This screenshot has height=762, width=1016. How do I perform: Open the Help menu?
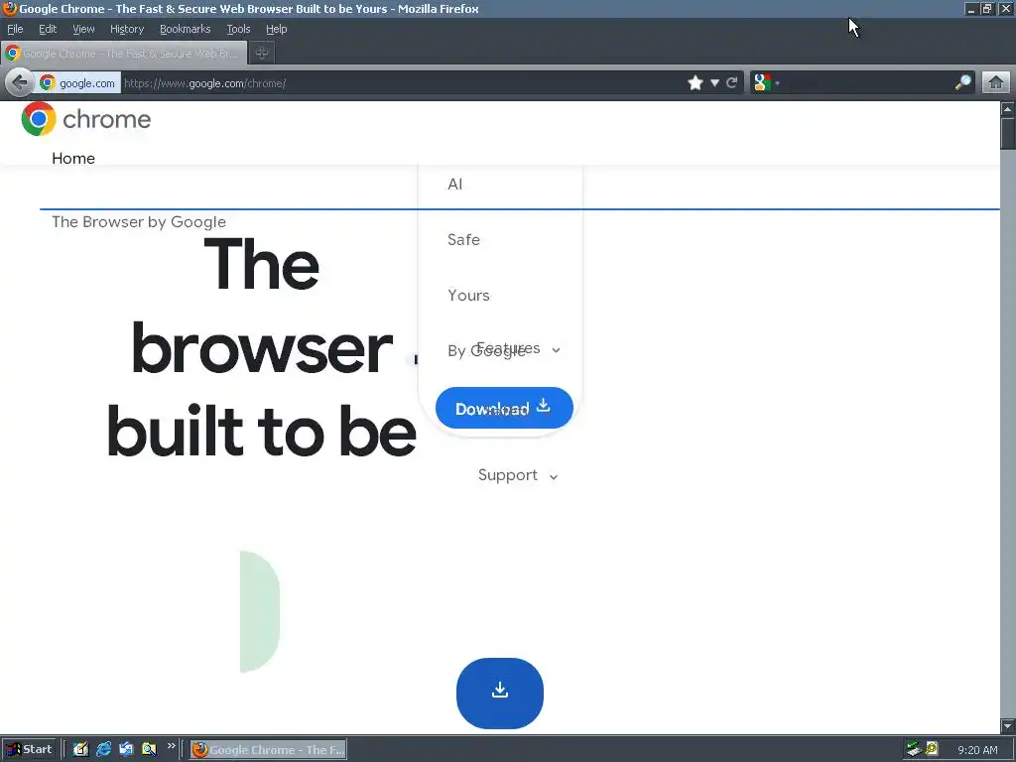277,29
